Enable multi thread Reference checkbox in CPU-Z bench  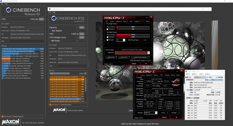point(107,37)
